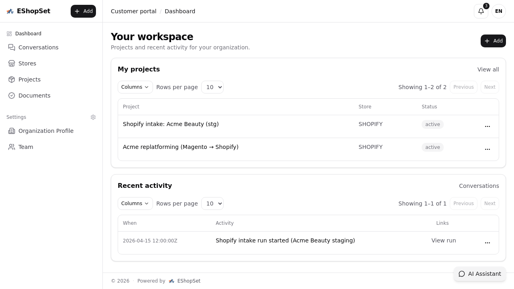This screenshot has height=289, width=514.
Task: Open the AI Assistant widget
Action: (x=480, y=274)
